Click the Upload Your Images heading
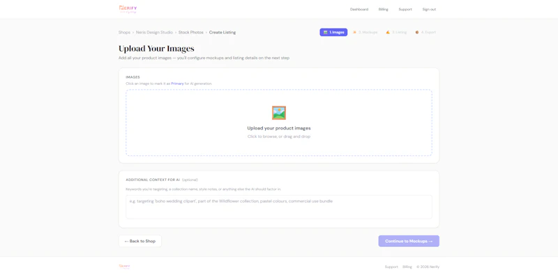 point(156,49)
